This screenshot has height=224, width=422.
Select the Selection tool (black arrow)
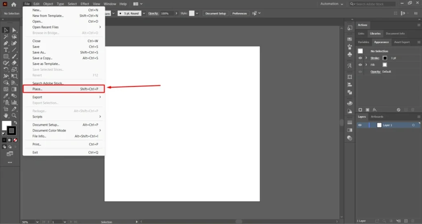click(x=6, y=30)
